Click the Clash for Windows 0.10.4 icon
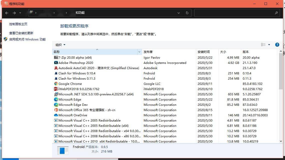 tap(56, 73)
